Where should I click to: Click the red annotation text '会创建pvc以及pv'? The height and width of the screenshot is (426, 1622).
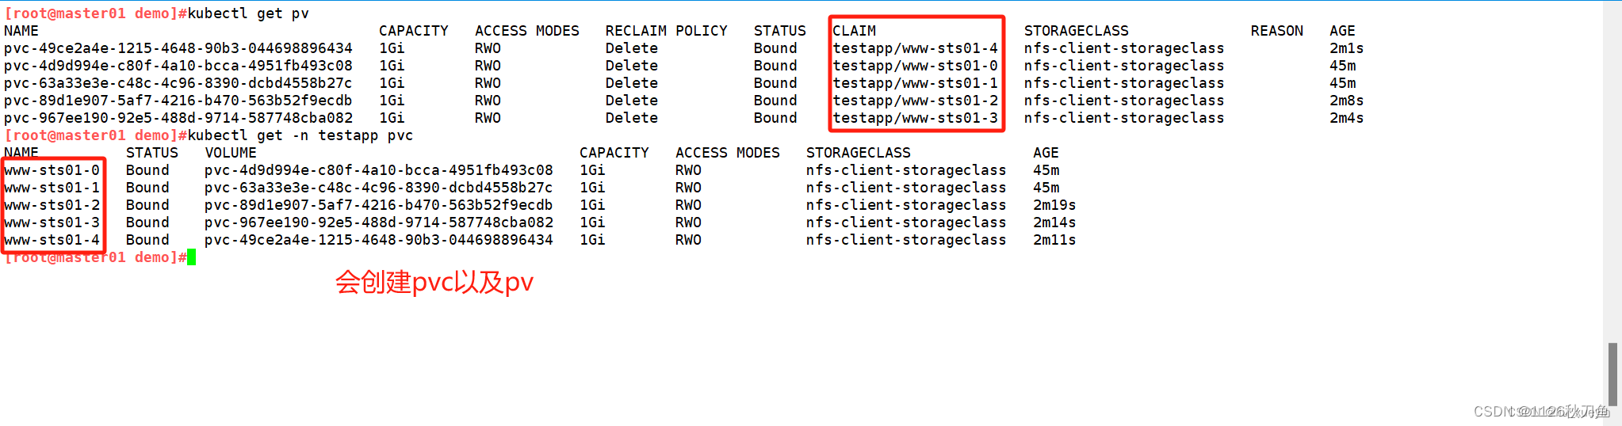[x=434, y=282]
